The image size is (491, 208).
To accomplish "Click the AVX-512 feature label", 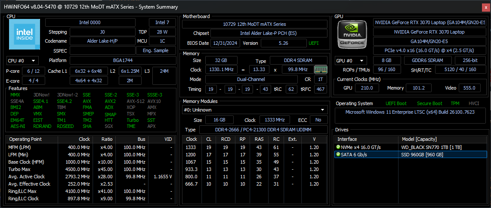I will tap(135, 101).
